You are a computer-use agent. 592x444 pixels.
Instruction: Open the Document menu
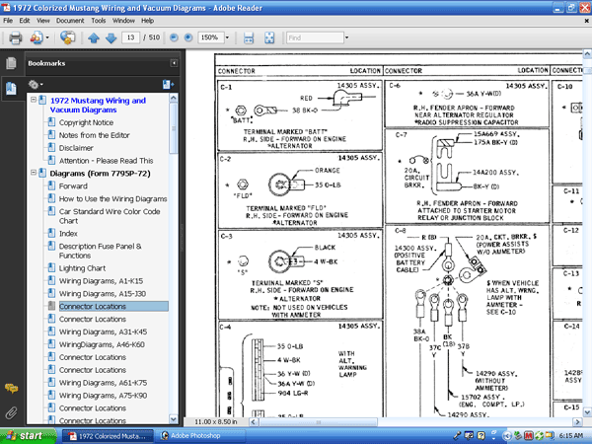coord(70,21)
